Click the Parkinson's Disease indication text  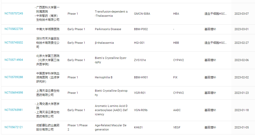tap(108, 29)
